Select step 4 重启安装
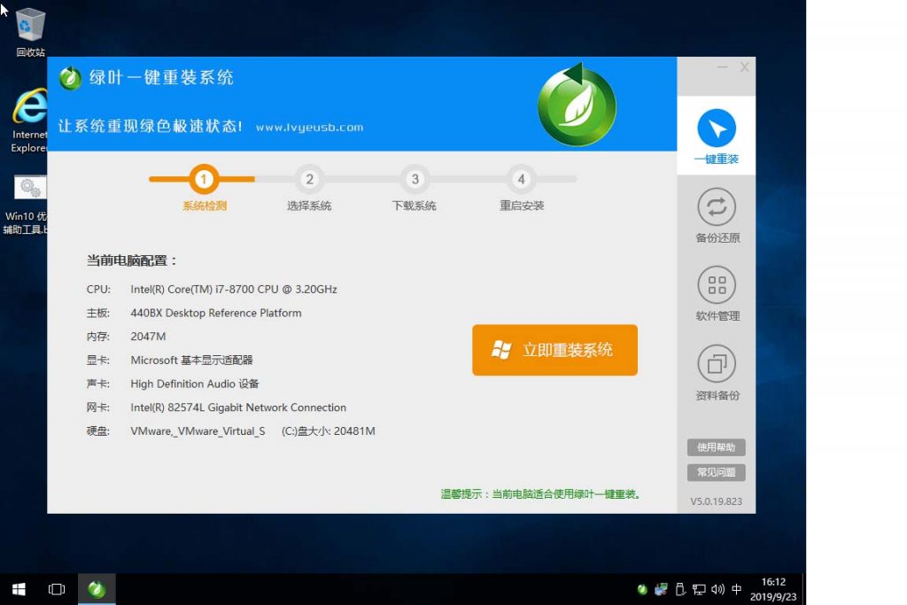Image resolution: width=907 pixels, height=605 pixels. click(521, 180)
